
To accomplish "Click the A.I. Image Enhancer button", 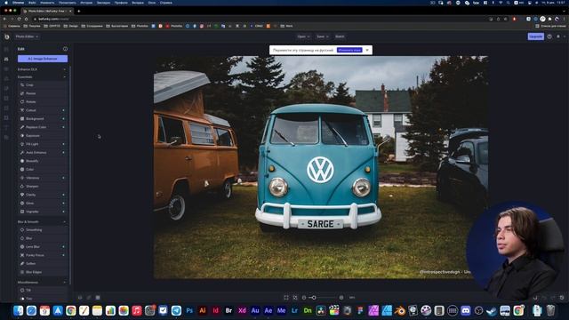I will point(43,59).
